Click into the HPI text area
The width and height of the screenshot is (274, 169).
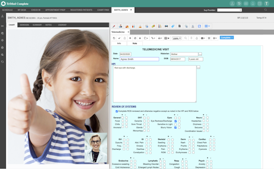[x=155, y=84]
